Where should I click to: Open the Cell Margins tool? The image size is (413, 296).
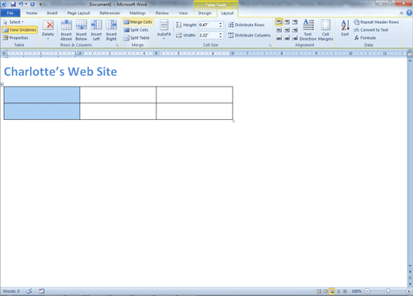click(326, 30)
